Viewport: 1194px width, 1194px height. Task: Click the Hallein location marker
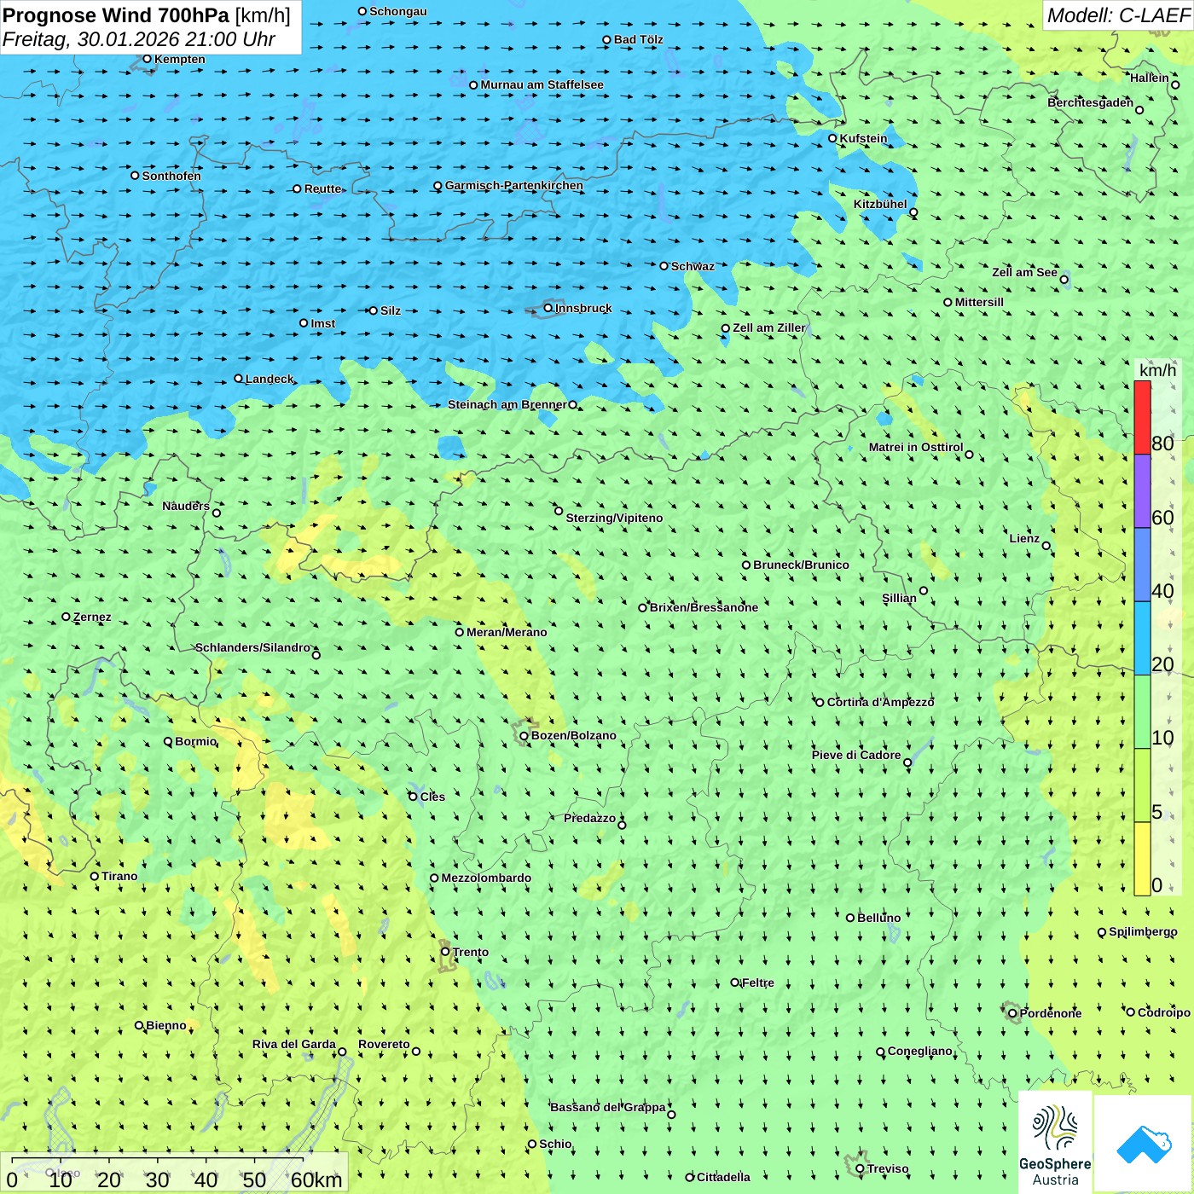[x=1175, y=85]
